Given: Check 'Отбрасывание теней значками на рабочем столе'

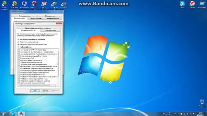Looking at the screenshot, I should pos(19,69).
